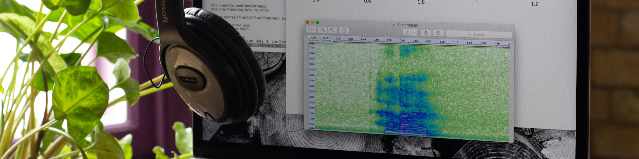This screenshot has height=159, width=639.
Task: Click the Search field in Preview
Action: click(x=479, y=34)
